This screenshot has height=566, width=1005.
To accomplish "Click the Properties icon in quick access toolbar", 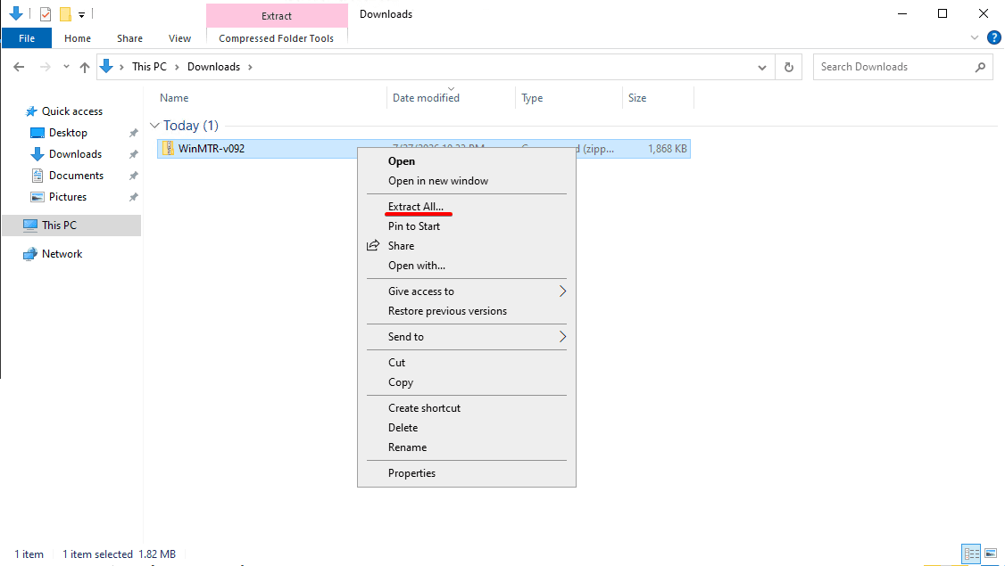I will [x=46, y=14].
